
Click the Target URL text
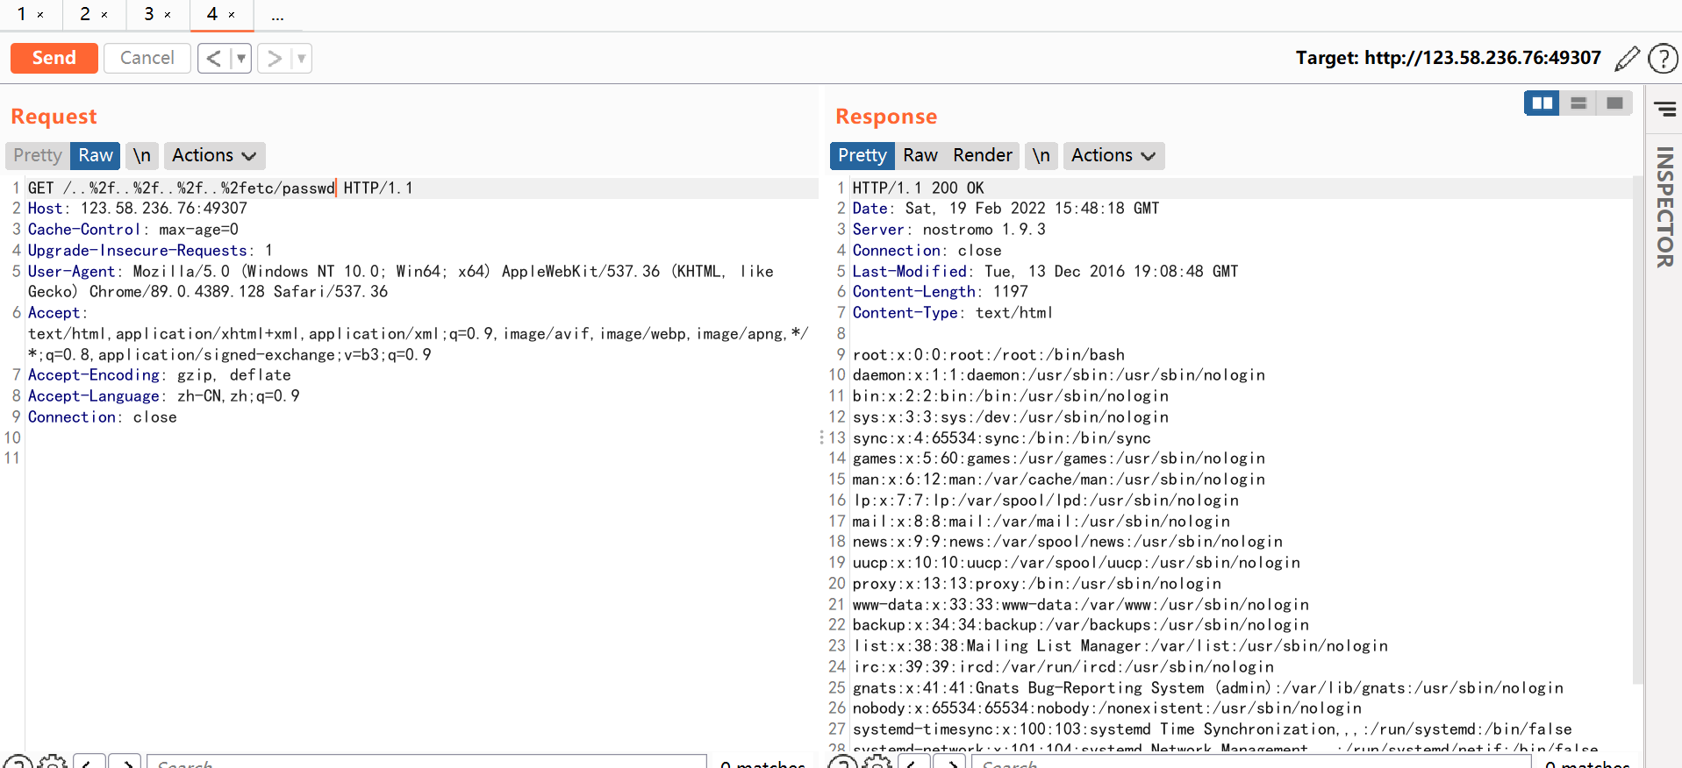1449,58
